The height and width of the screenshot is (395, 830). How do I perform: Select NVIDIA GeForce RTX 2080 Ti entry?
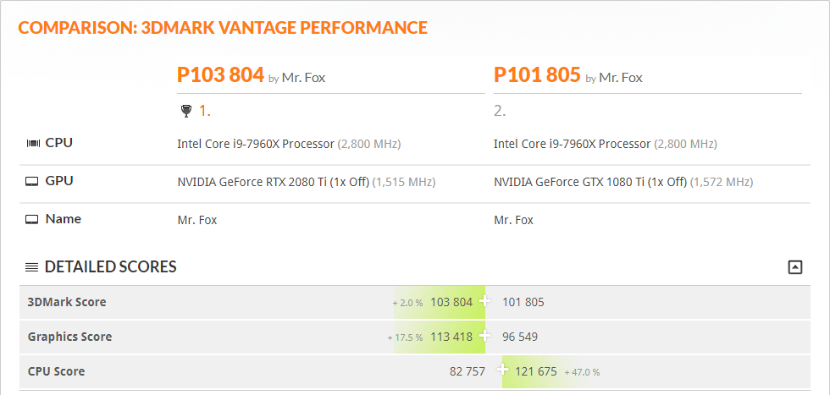[x=273, y=183]
